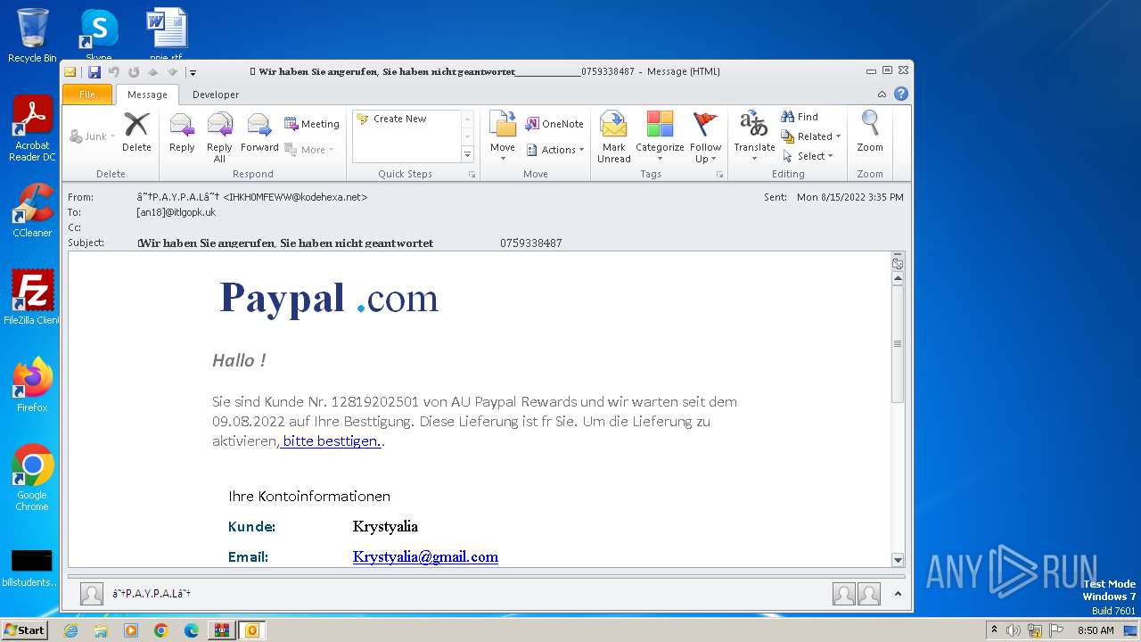
Task: Mark the message Unread
Action: [613, 138]
